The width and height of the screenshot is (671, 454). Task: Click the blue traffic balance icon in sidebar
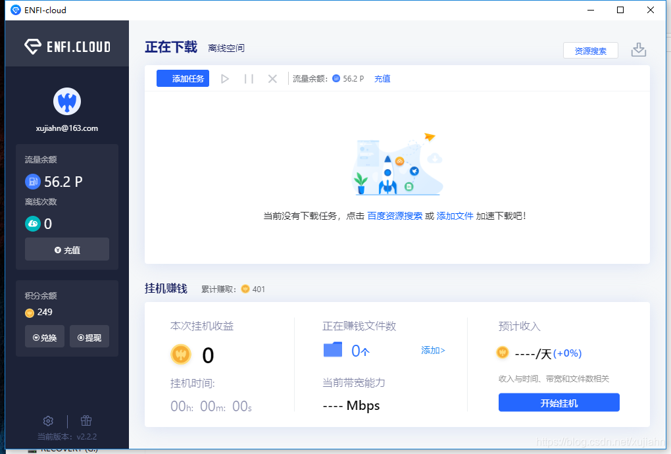(x=32, y=182)
